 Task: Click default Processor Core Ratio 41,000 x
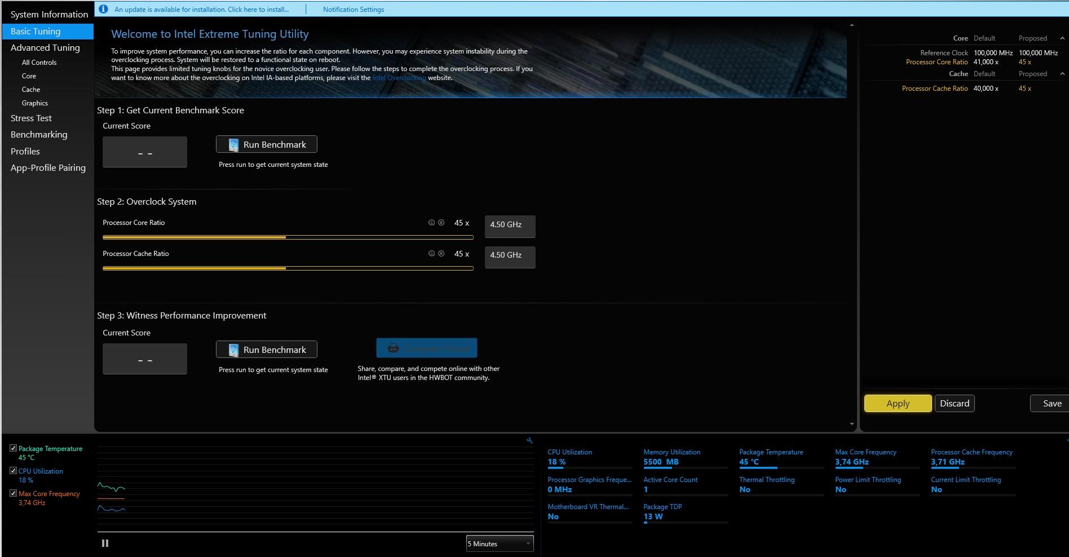tap(986, 62)
